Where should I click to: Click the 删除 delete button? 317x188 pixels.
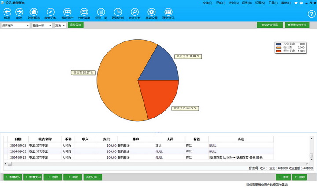coord(300,177)
